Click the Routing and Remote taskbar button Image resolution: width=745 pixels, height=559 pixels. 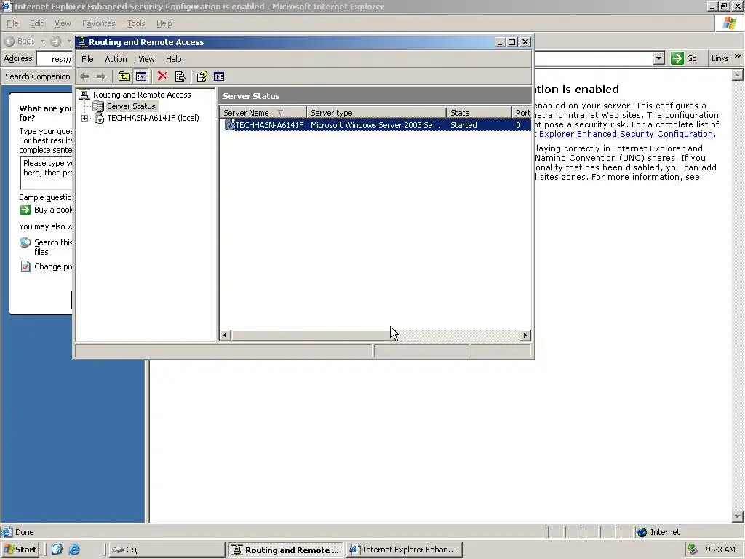point(285,550)
